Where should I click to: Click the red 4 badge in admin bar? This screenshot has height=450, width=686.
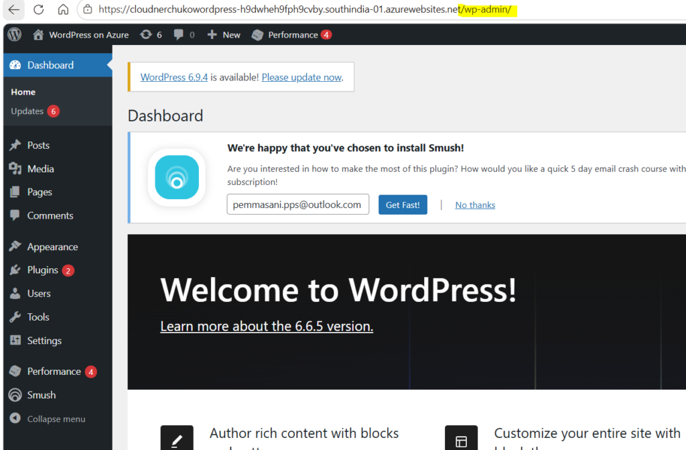click(x=326, y=35)
